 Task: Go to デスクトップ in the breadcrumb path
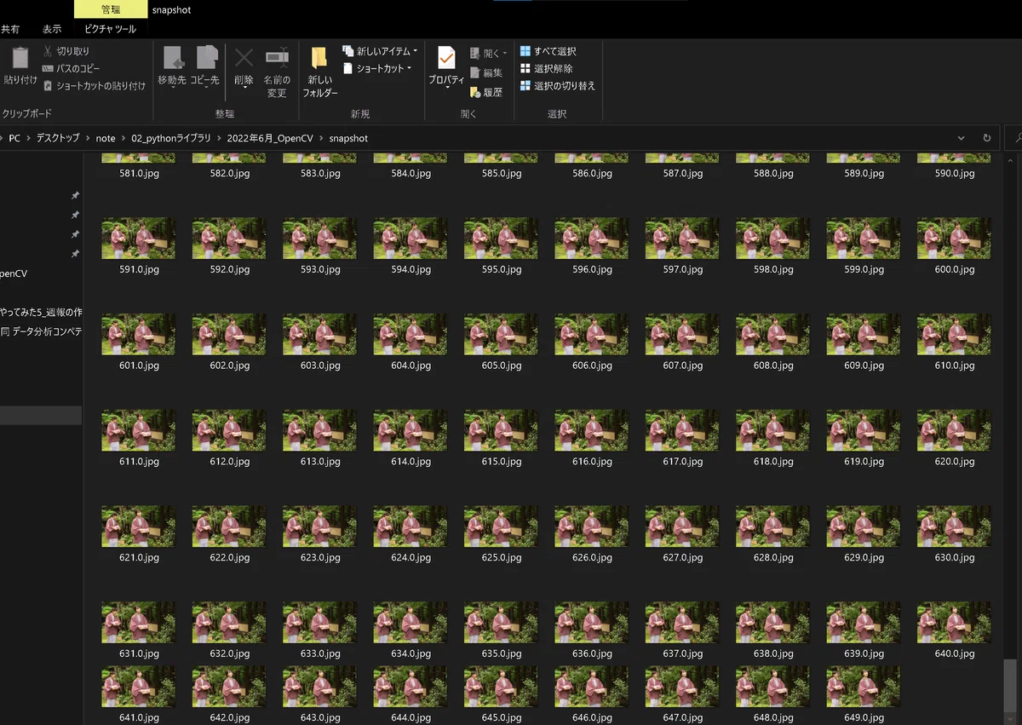(58, 138)
